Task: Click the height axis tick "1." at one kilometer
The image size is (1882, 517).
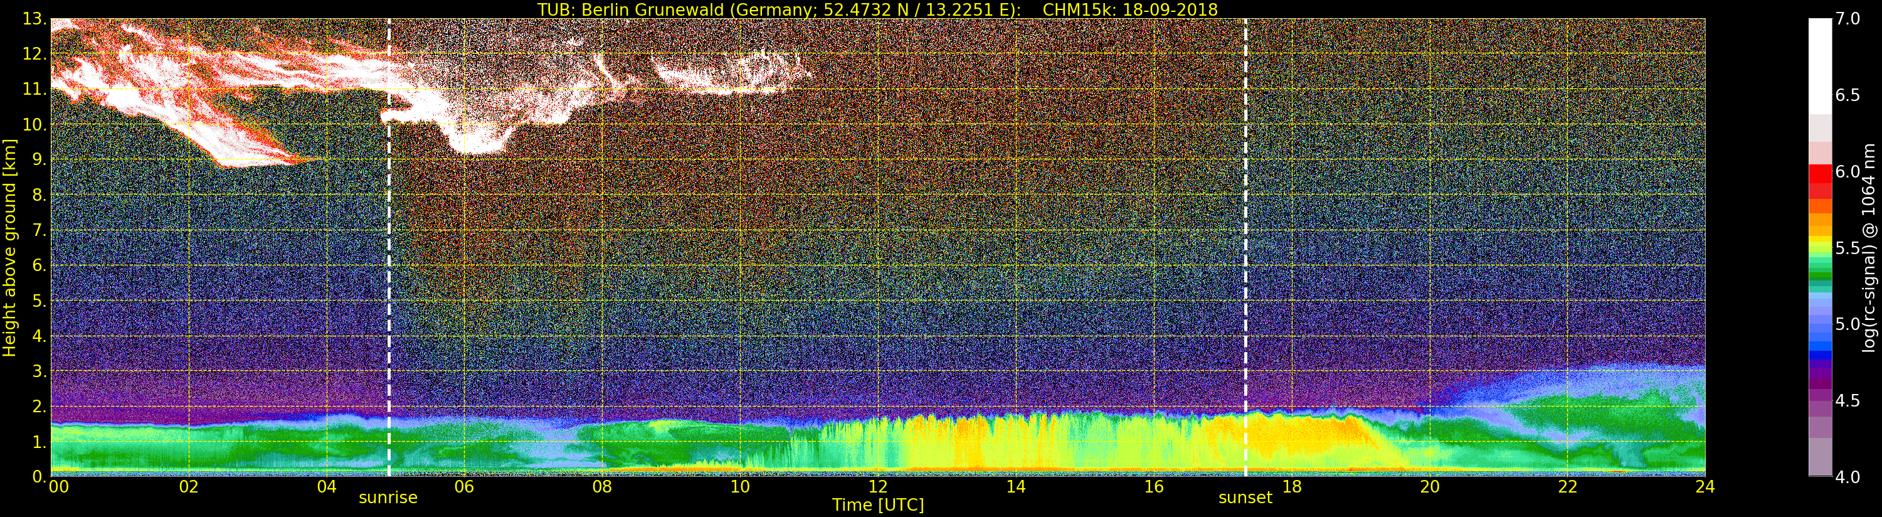Action: click(x=39, y=442)
